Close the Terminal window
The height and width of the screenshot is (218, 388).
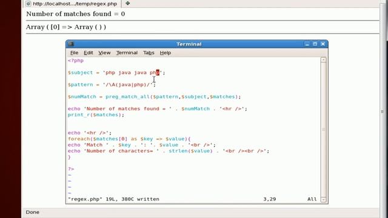(323, 44)
